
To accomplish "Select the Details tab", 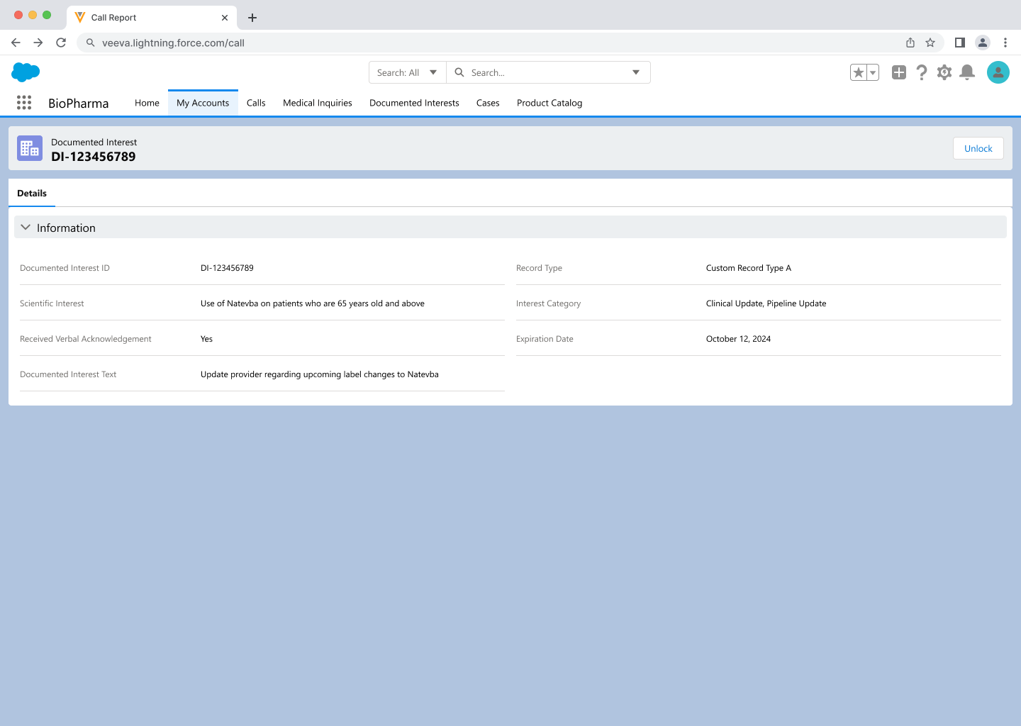I will click(32, 193).
